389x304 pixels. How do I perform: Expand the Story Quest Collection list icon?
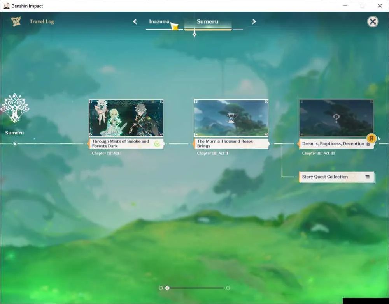(368, 177)
